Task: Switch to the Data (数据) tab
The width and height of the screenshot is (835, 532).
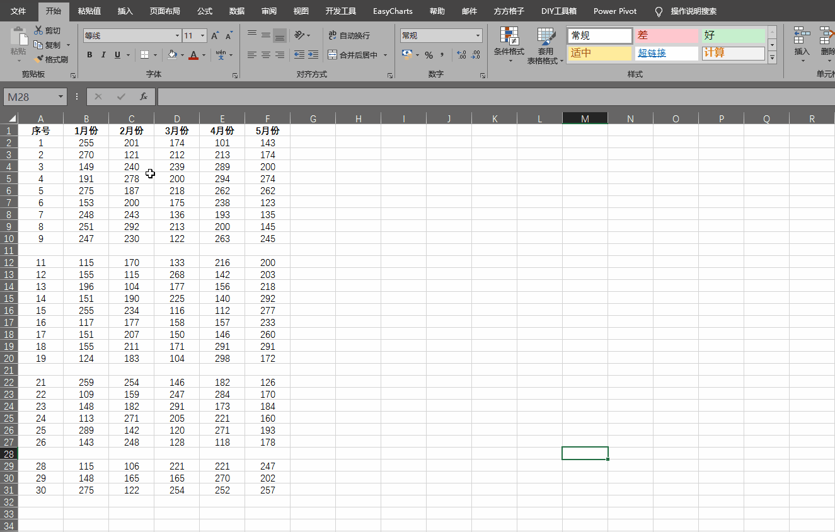Action: [237, 11]
